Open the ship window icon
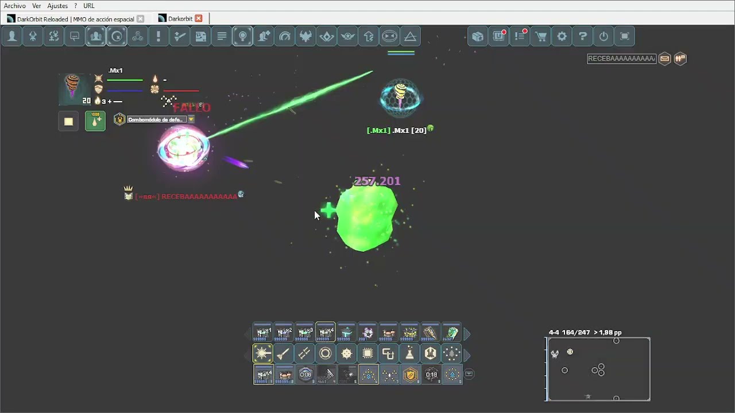Image resolution: width=735 pixels, height=413 pixels. click(x=33, y=36)
